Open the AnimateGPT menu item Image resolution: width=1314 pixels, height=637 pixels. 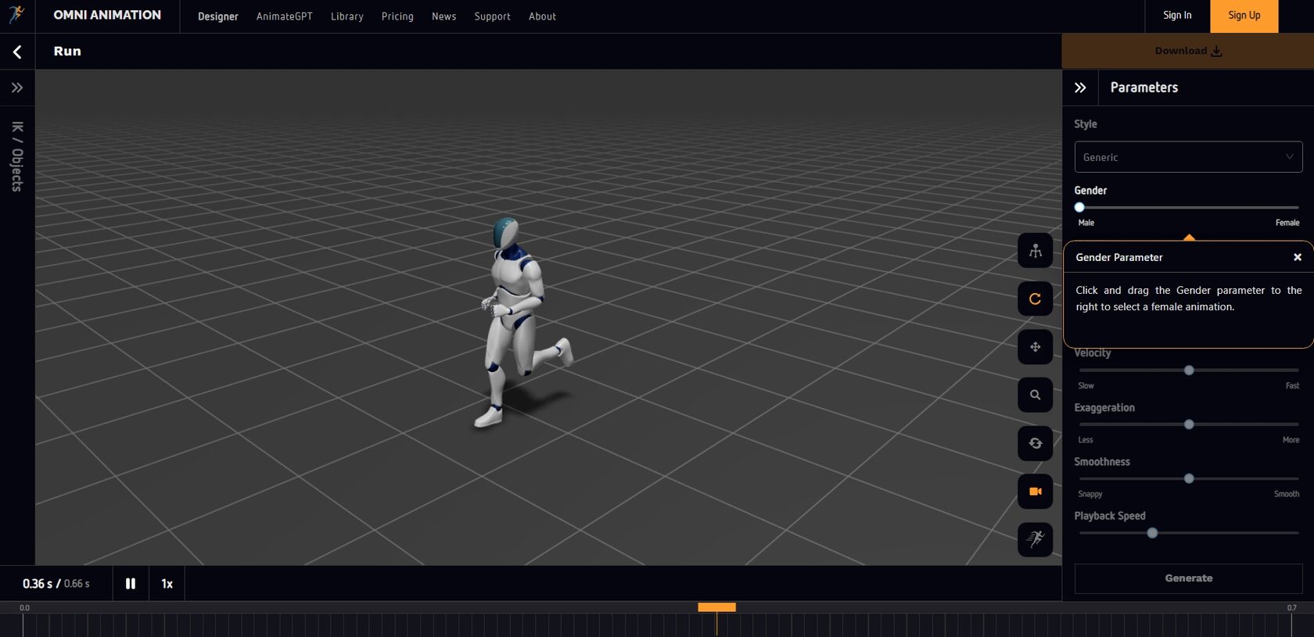pyautogui.click(x=285, y=16)
